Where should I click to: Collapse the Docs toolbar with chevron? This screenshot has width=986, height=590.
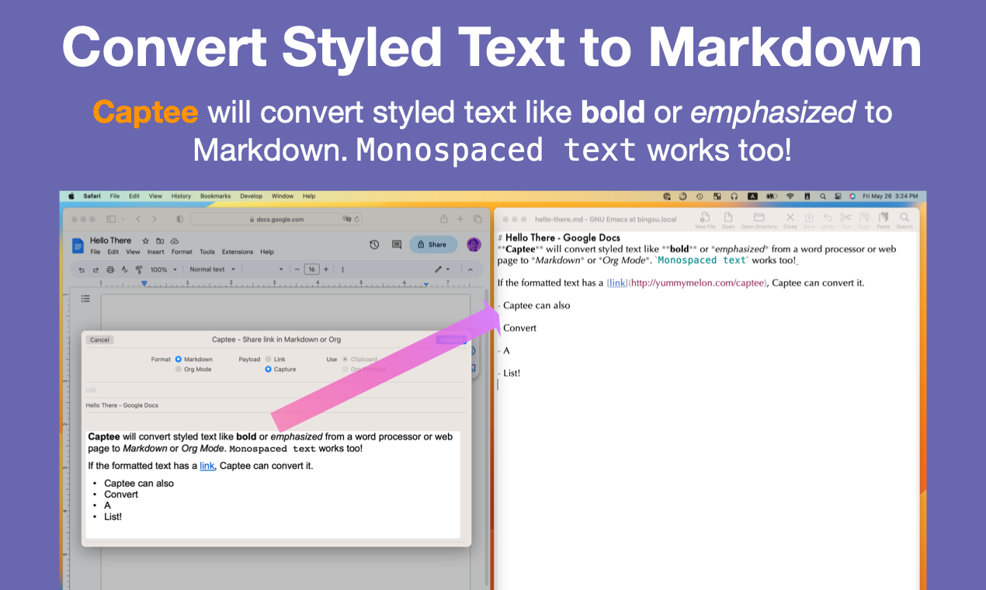470,269
